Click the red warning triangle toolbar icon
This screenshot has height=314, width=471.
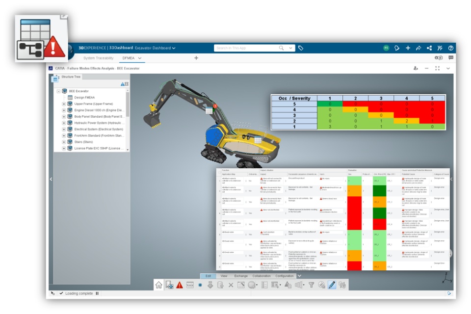pyautogui.click(x=180, y=285)
